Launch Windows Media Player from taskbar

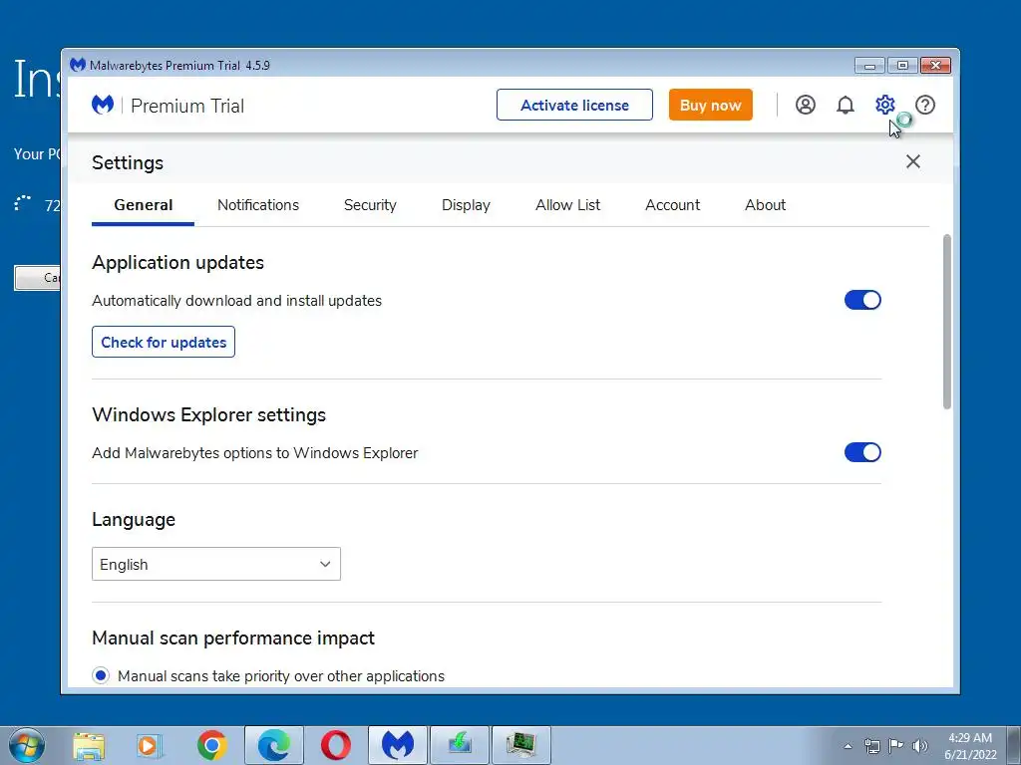coord(150,746)
